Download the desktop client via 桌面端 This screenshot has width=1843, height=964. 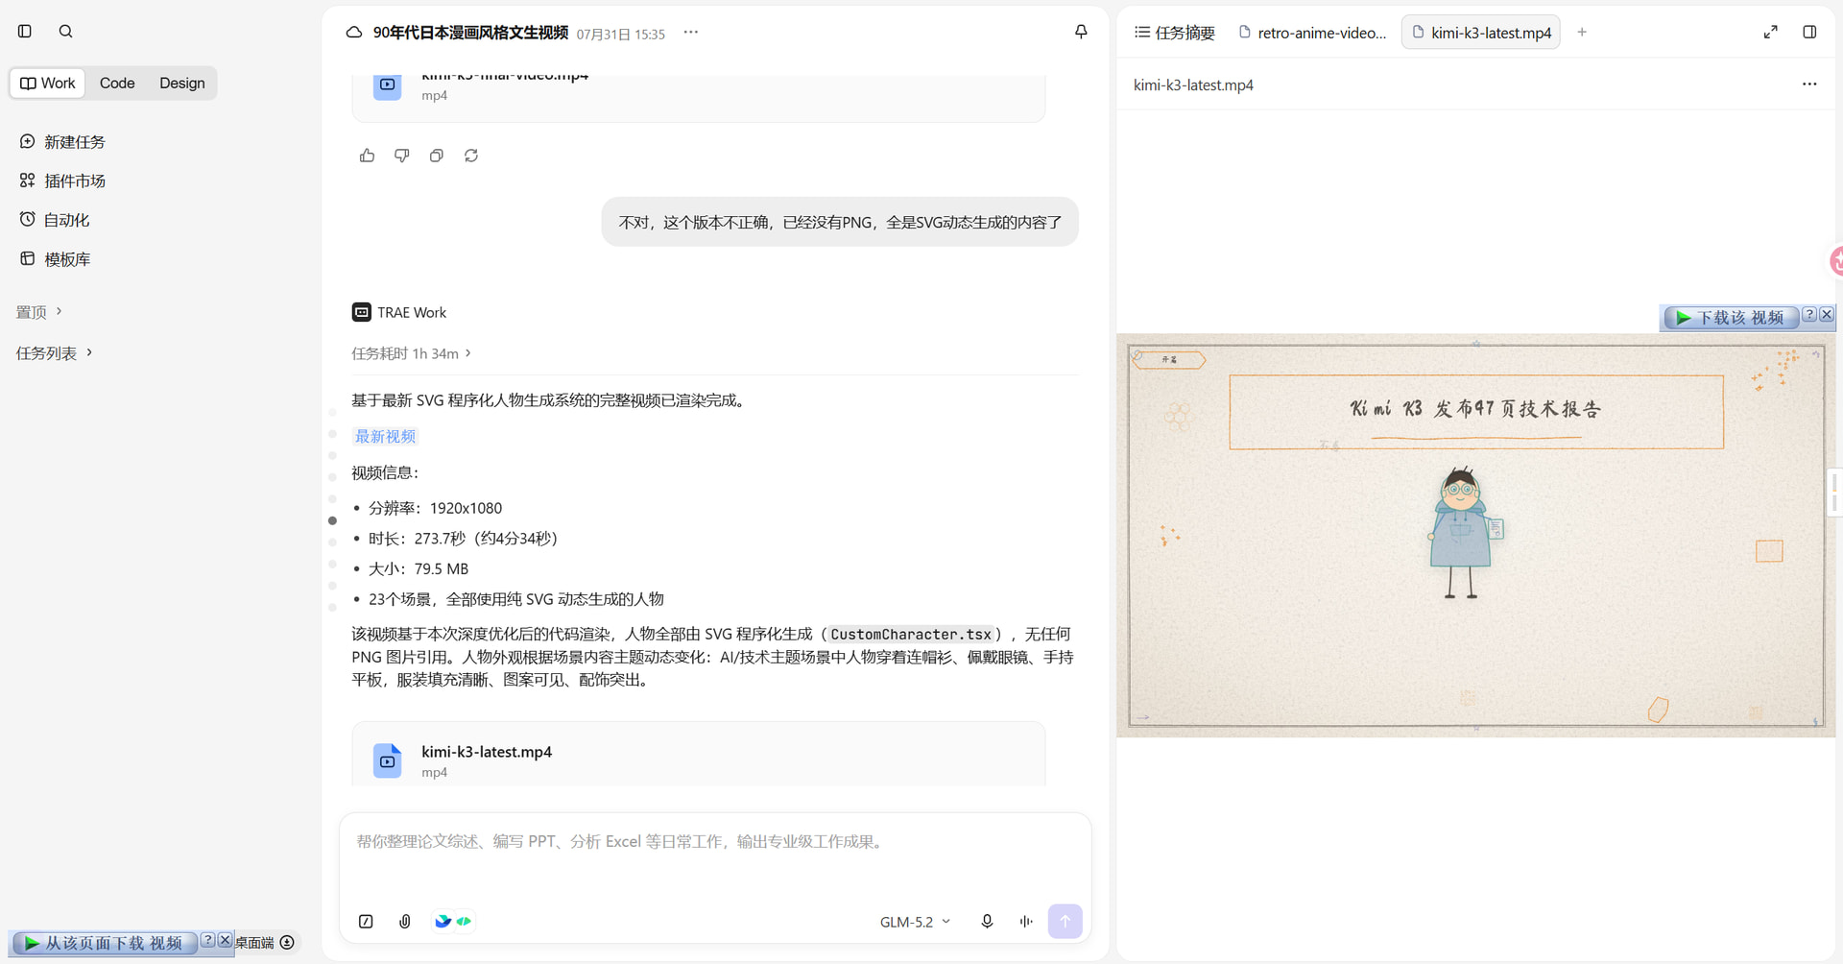(265, 943)
